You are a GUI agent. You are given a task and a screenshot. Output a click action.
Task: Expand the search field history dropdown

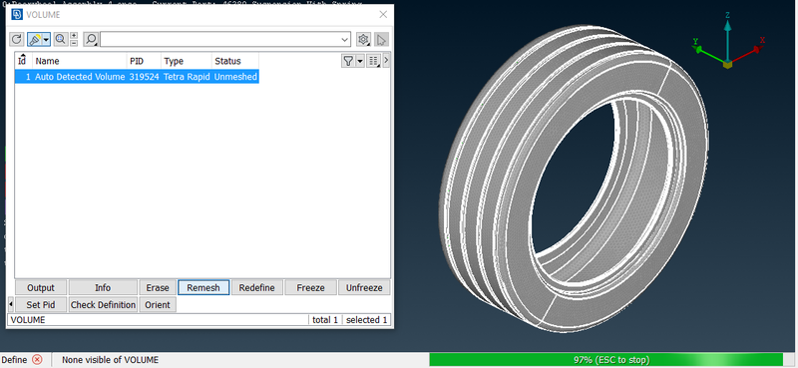[345, 39]
